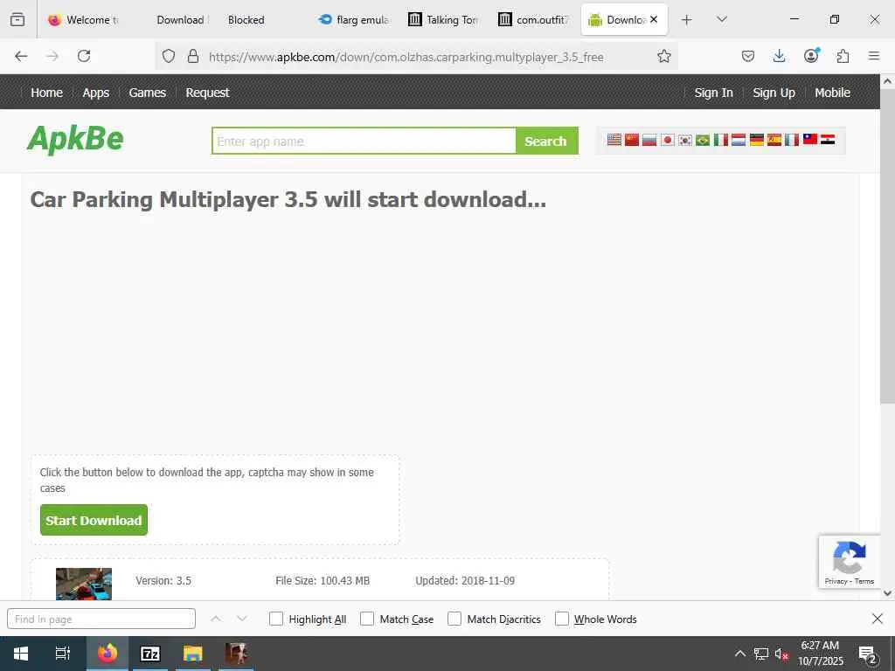Switch to the Talking Tom tab
The image size is (895, 671).
tap(444, 20)
